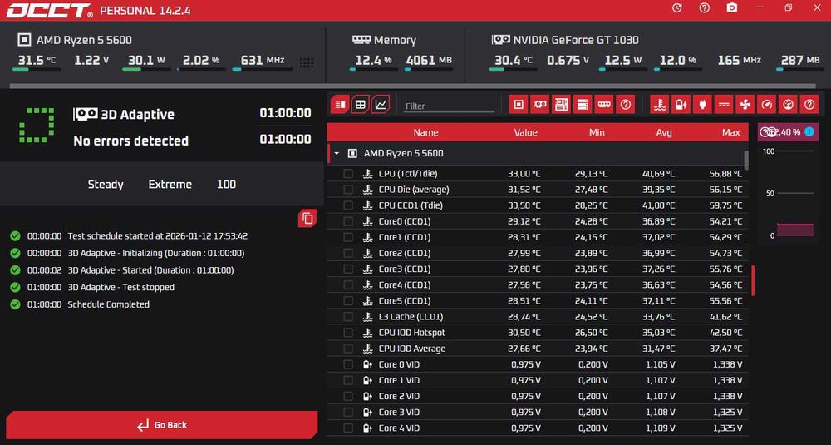Copy the test log with the copy icon
Image resolution: width=831 pixels, height=445 pixels.
(x=307, y=218)
